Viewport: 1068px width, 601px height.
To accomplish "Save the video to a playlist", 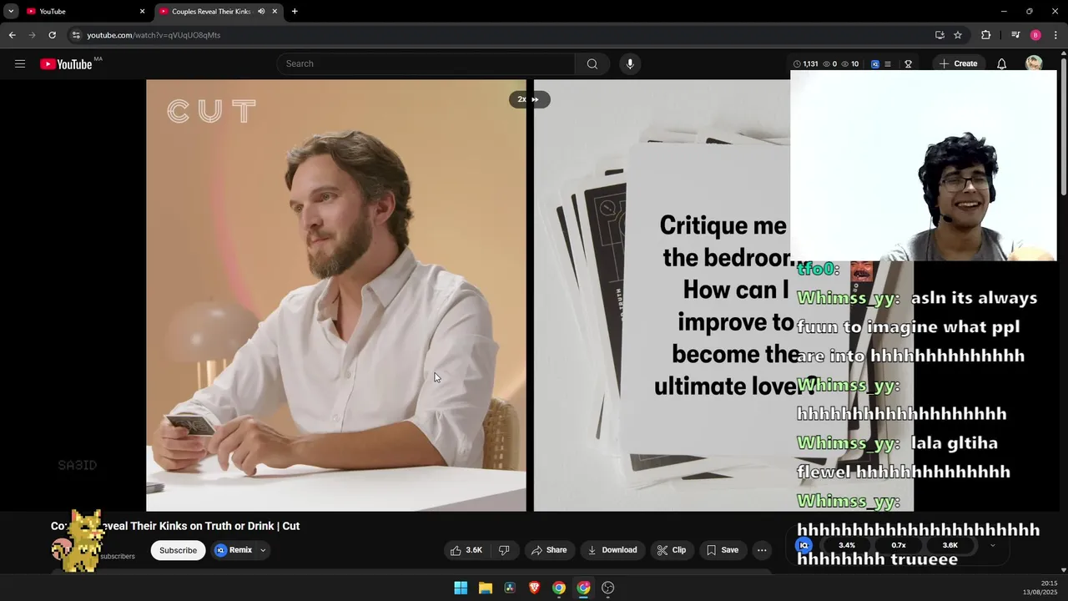I will click(723, 550).
